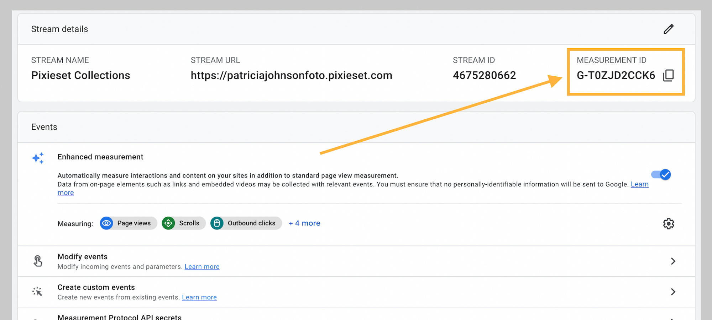Viewport: 712px width, 320px height.
Task: Open enhanced measurement settings gear
Action: pos(668,223)
